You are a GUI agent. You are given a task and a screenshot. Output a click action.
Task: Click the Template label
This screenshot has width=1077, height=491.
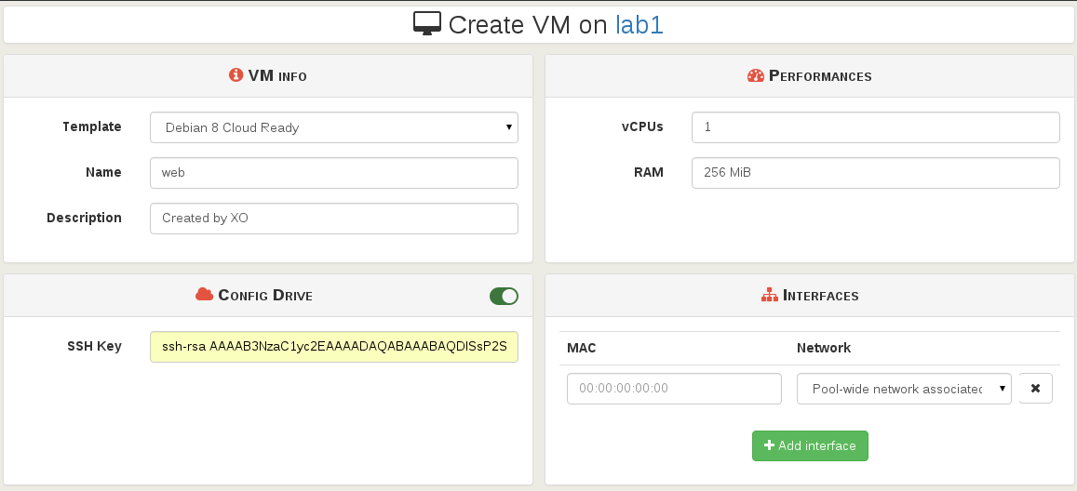coord(92,126)
